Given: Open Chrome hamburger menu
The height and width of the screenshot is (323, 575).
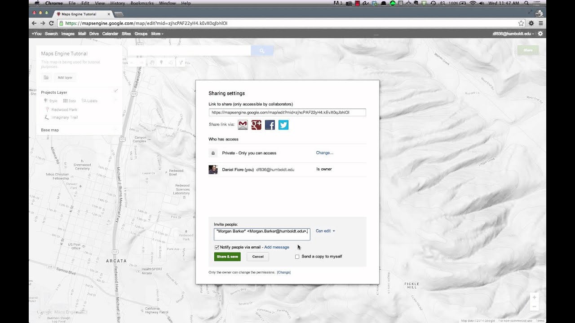Looking at the screenshot, I should coord(541,23).
